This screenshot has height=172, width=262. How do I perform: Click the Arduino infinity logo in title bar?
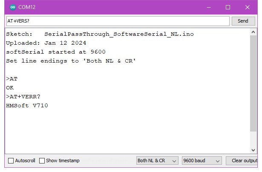pos(12,7)
